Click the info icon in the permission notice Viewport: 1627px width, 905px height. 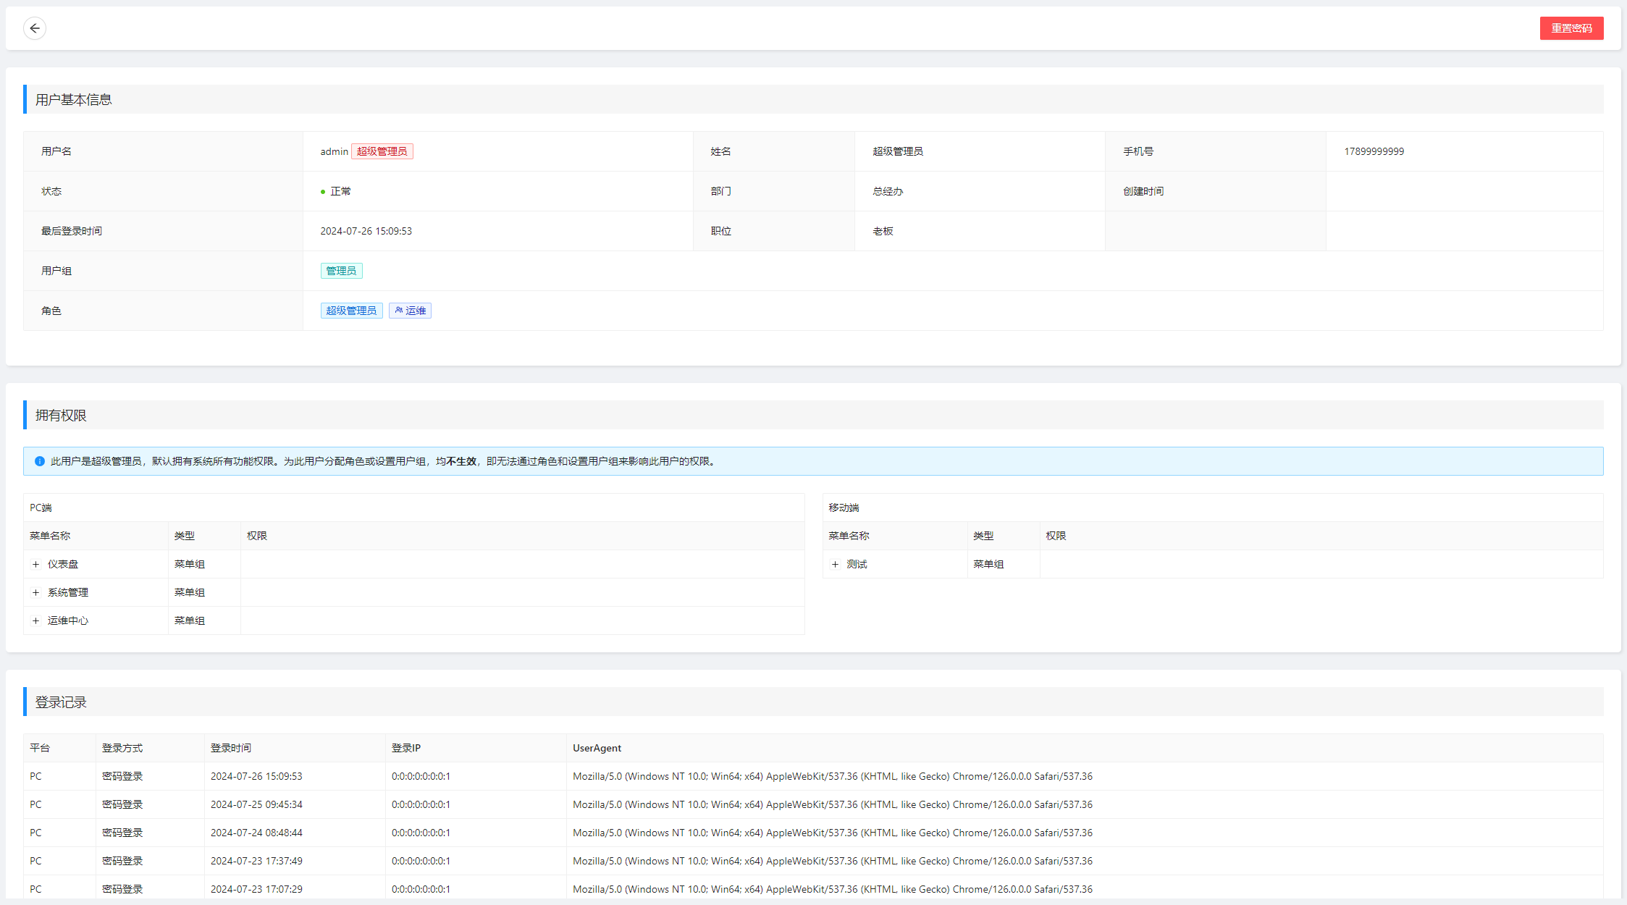[x=40, y=461]
